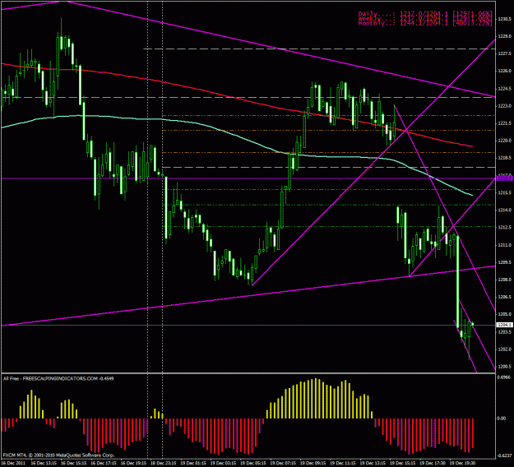The height and width of the screenshot is (467, 514).
Task: Click the 1212.5 price axis label
Action: click(x=504, y=228)
